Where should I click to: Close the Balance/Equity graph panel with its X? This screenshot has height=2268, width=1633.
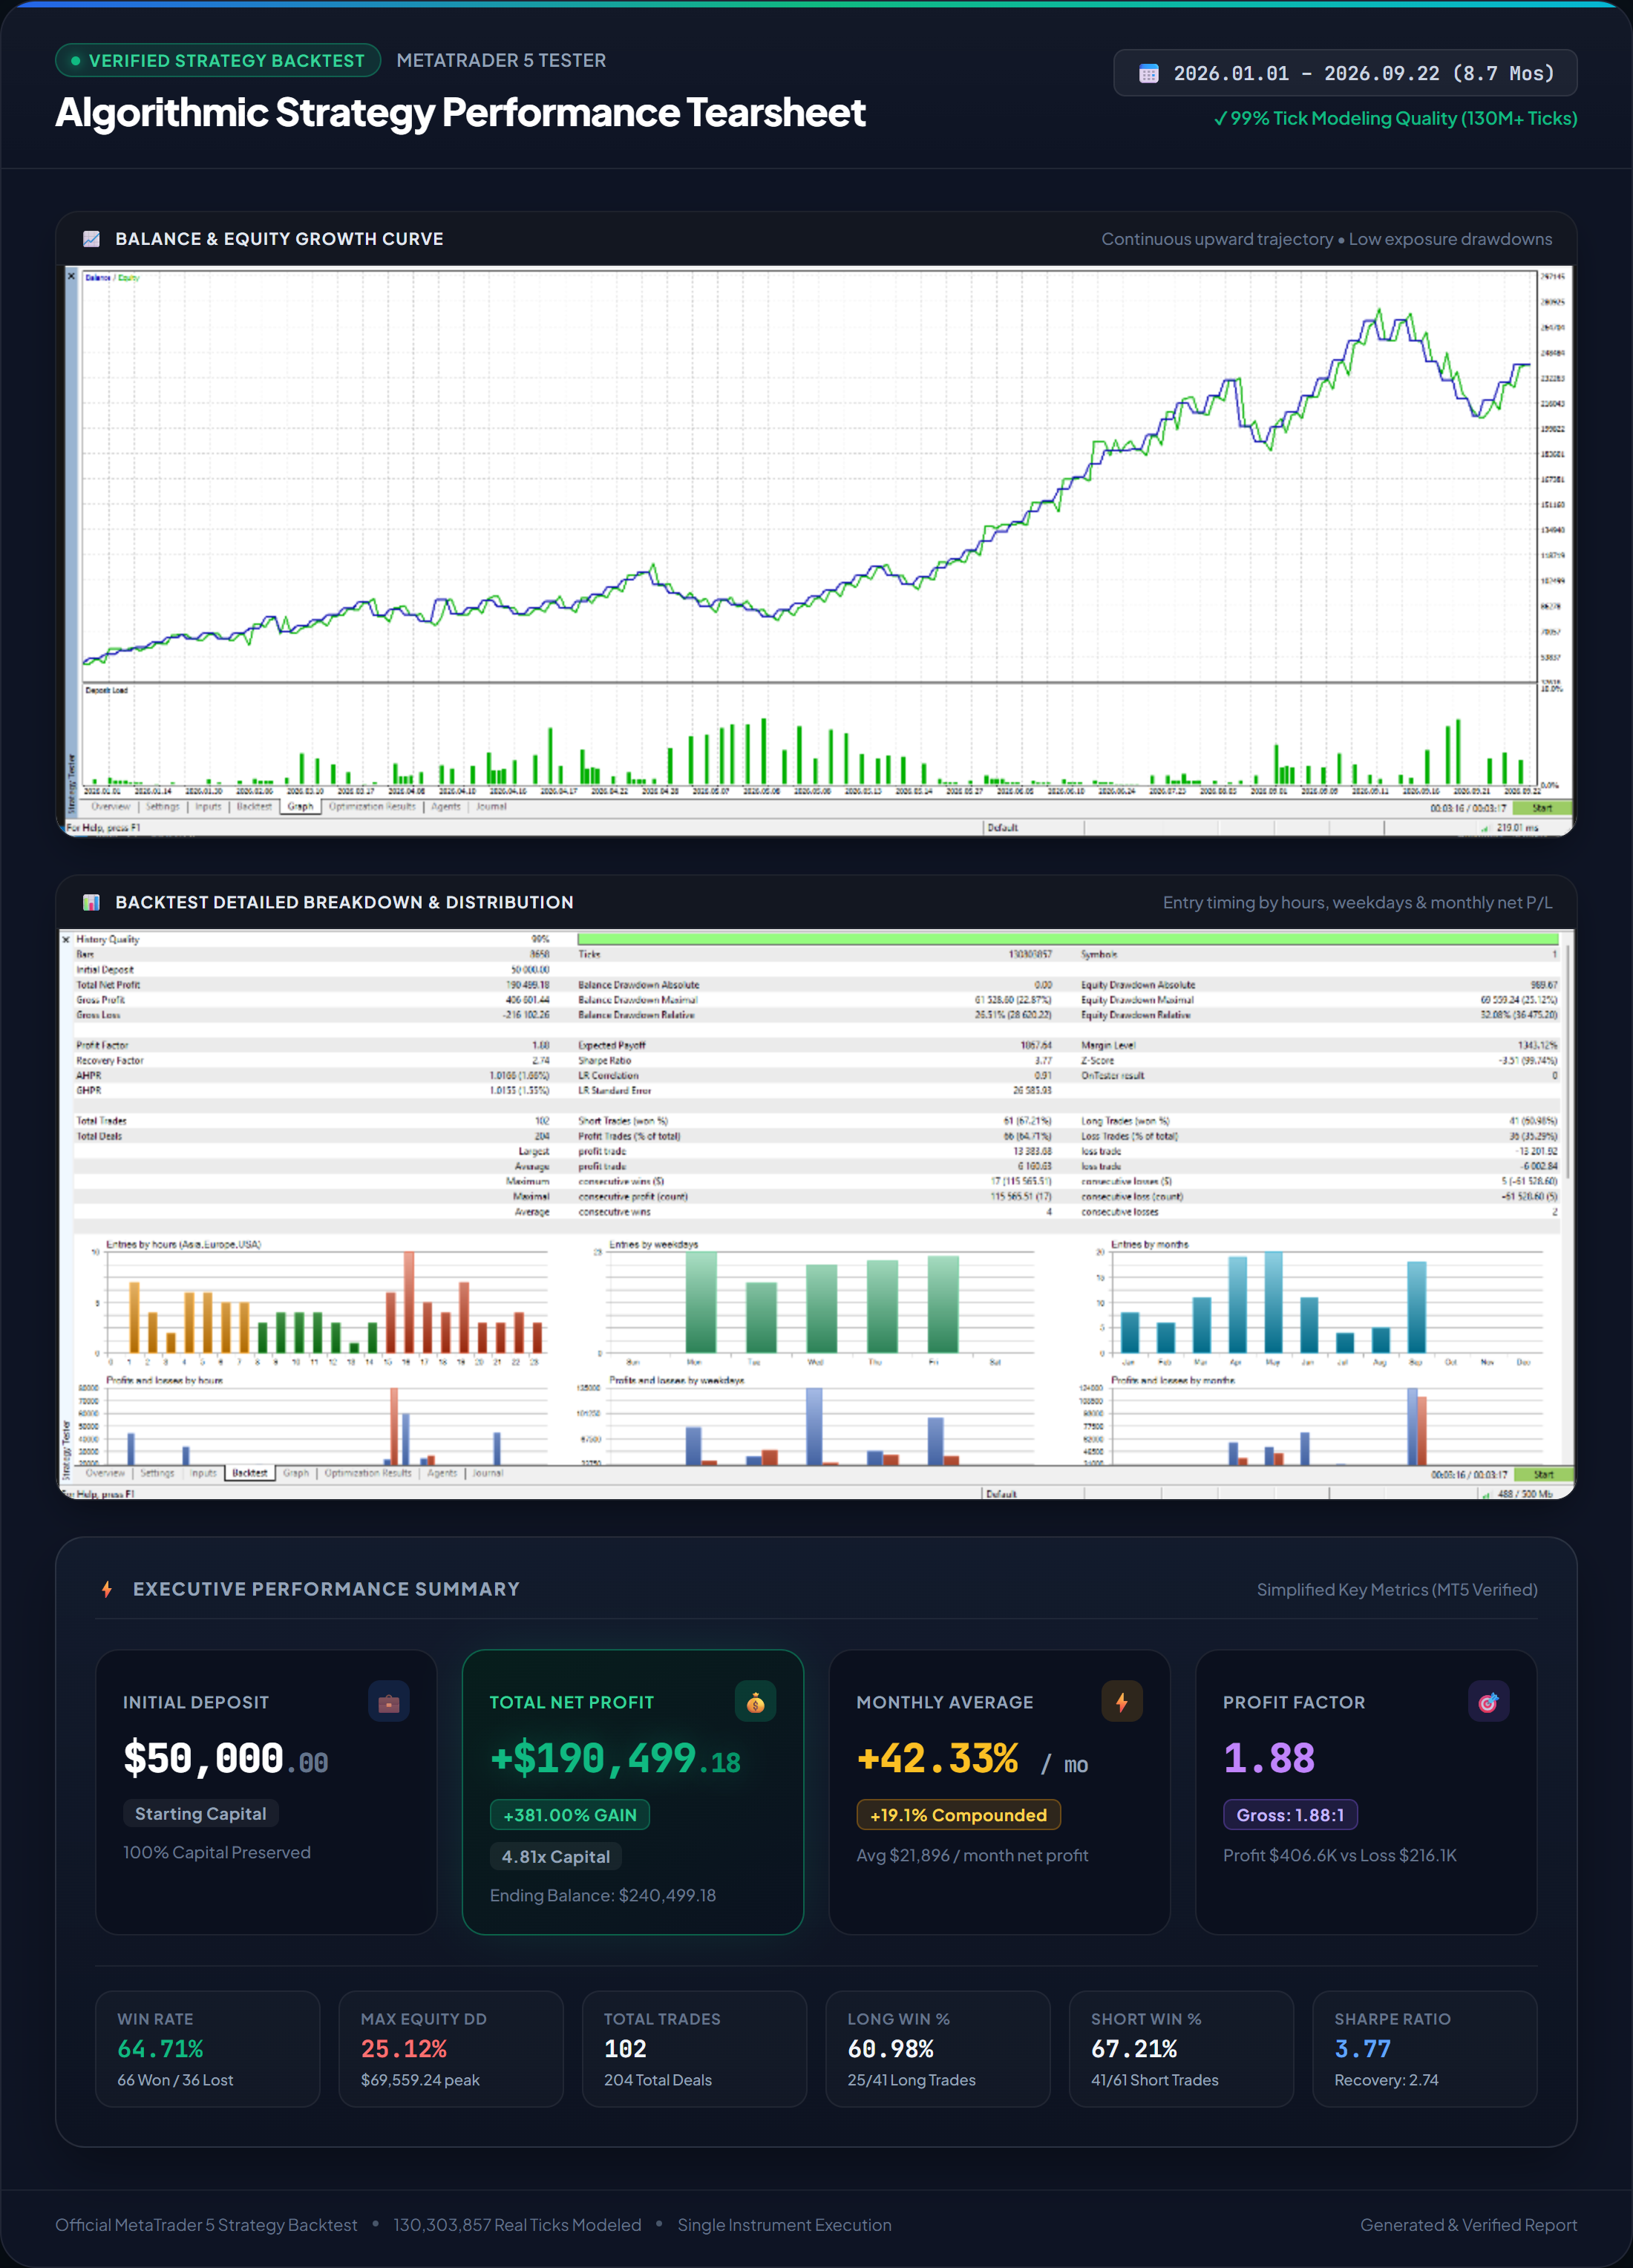pyautogui.click(x=71, y=276)
